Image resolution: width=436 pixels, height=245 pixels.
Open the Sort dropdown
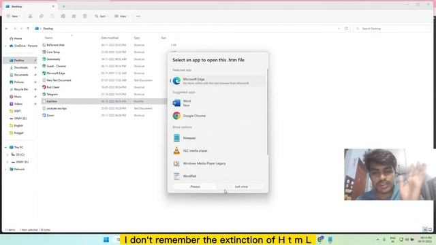click(x=102, y=16)
